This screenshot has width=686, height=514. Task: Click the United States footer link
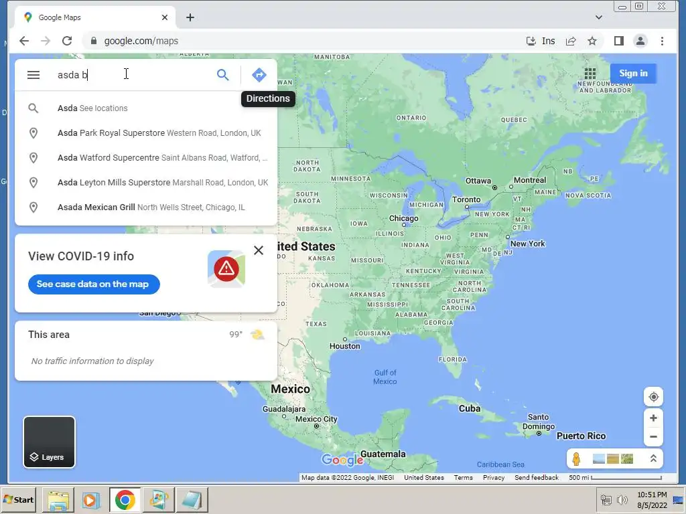tap(423, 478)
